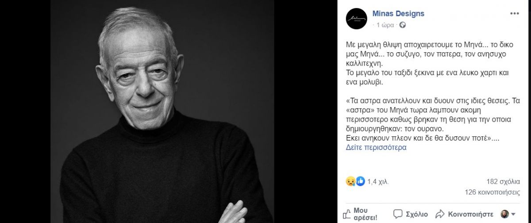Click the sad reaction emoji icon
The height and width of the screenshot is (223, 531).
[x=350, y=181]
